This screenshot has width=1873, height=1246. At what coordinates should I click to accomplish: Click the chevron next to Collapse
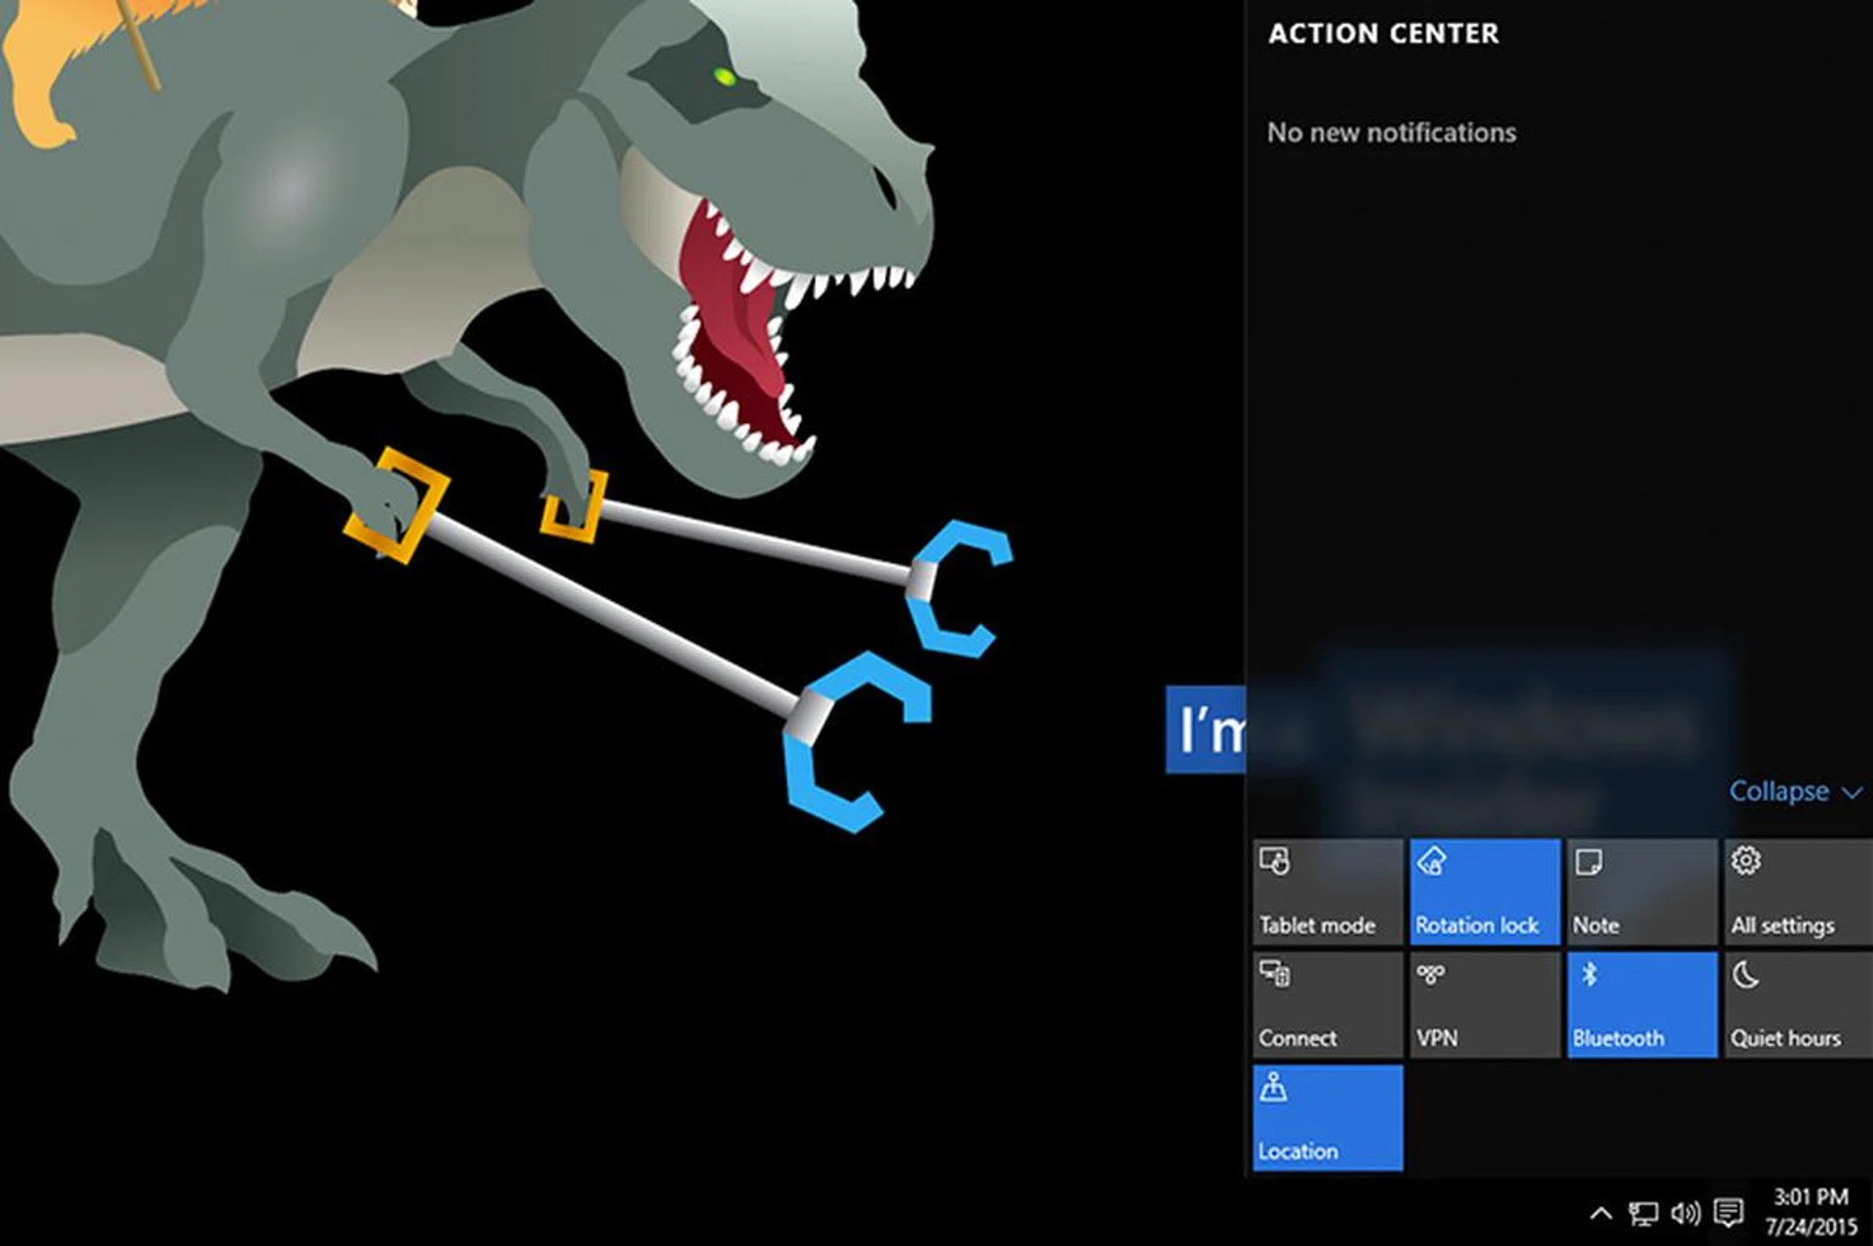(x=1851, y=793)
